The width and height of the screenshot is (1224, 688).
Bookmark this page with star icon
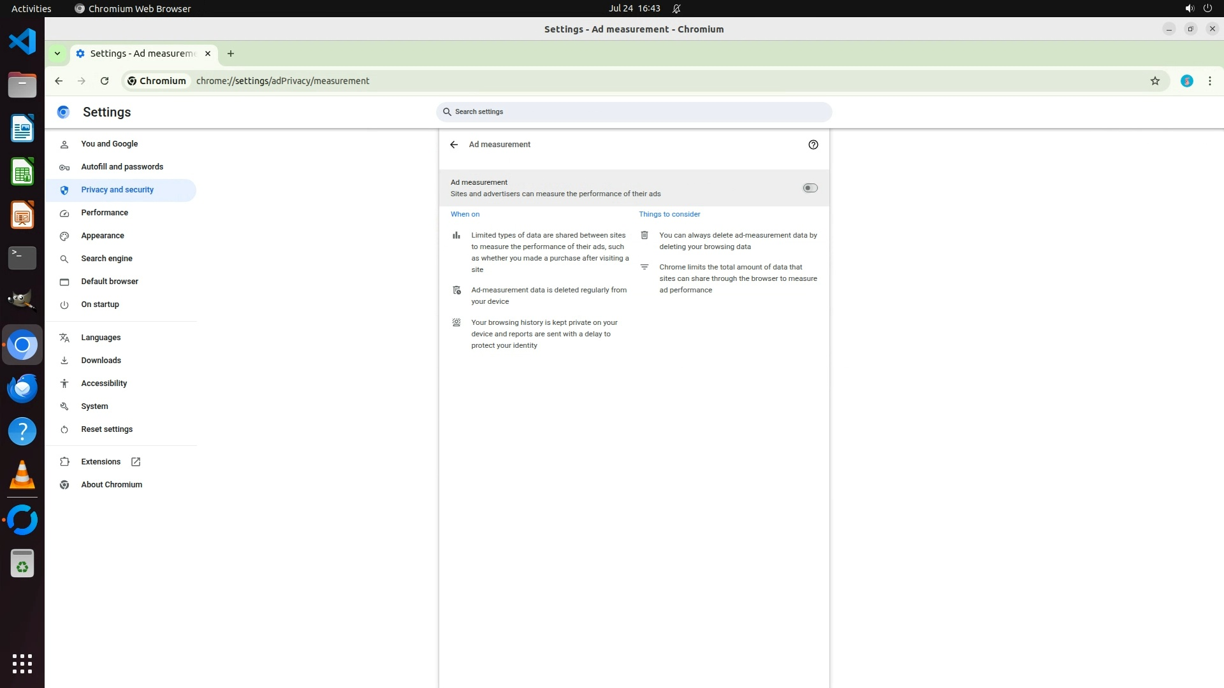tap(1155, 81)
